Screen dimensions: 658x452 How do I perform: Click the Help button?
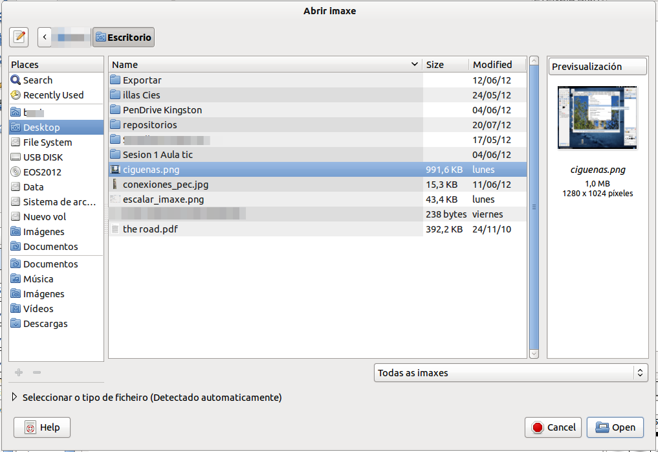(x=42, y=427)
